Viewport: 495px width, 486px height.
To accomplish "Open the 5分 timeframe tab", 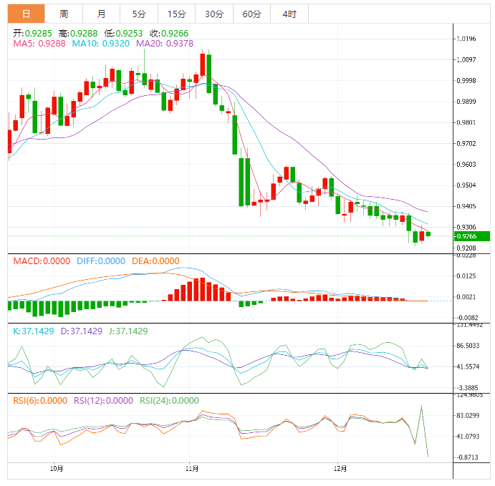I will click(139, 14).
